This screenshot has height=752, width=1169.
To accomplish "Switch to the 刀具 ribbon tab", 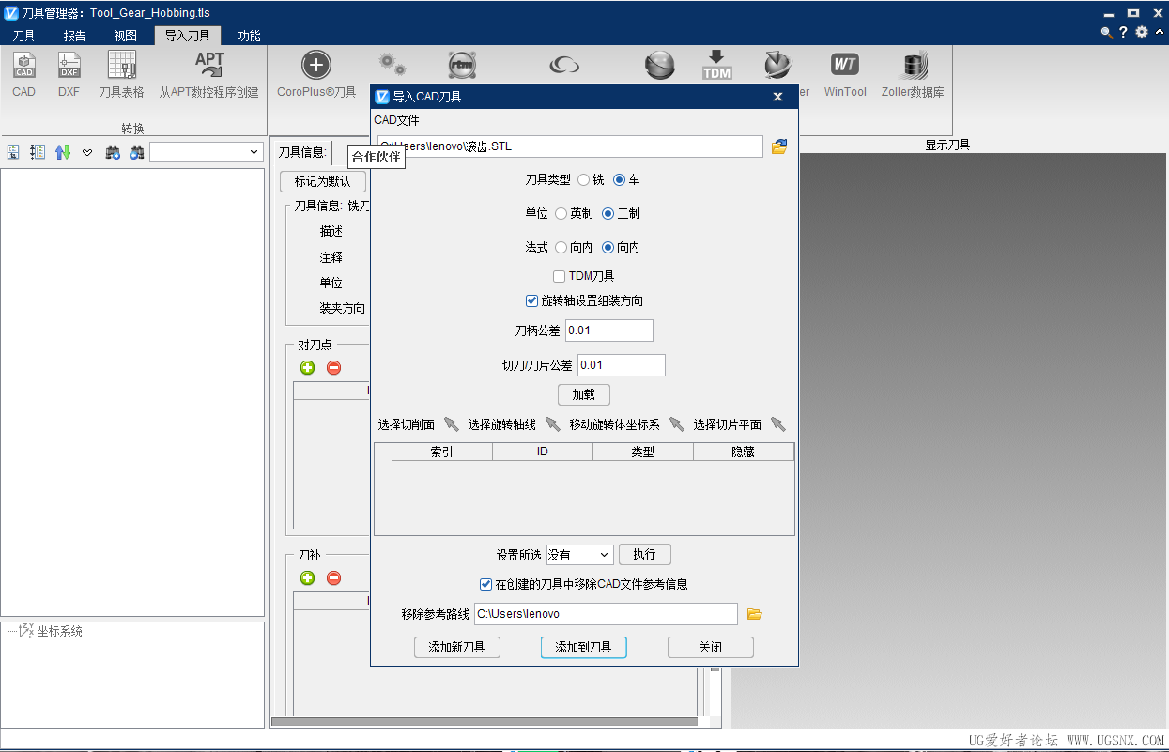I will coord(23,36).
